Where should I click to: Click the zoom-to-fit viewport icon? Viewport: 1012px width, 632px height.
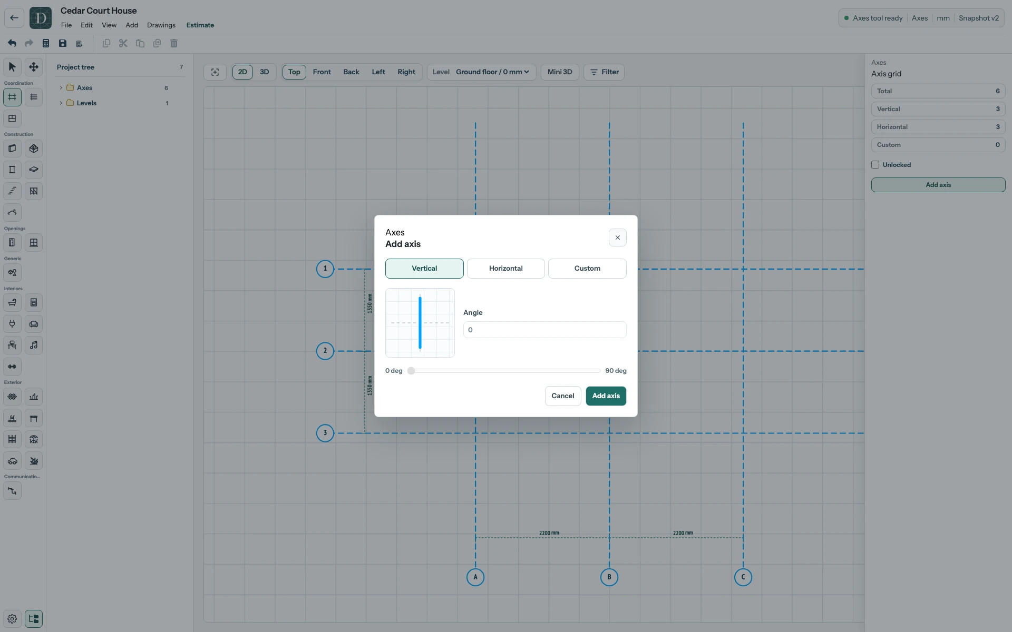[215, 72]
